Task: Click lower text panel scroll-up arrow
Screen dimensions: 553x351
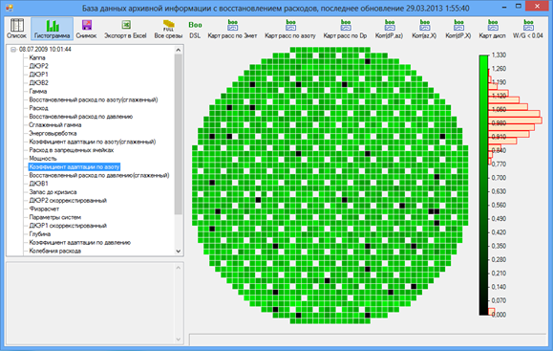Action: [x=178, y=268]
